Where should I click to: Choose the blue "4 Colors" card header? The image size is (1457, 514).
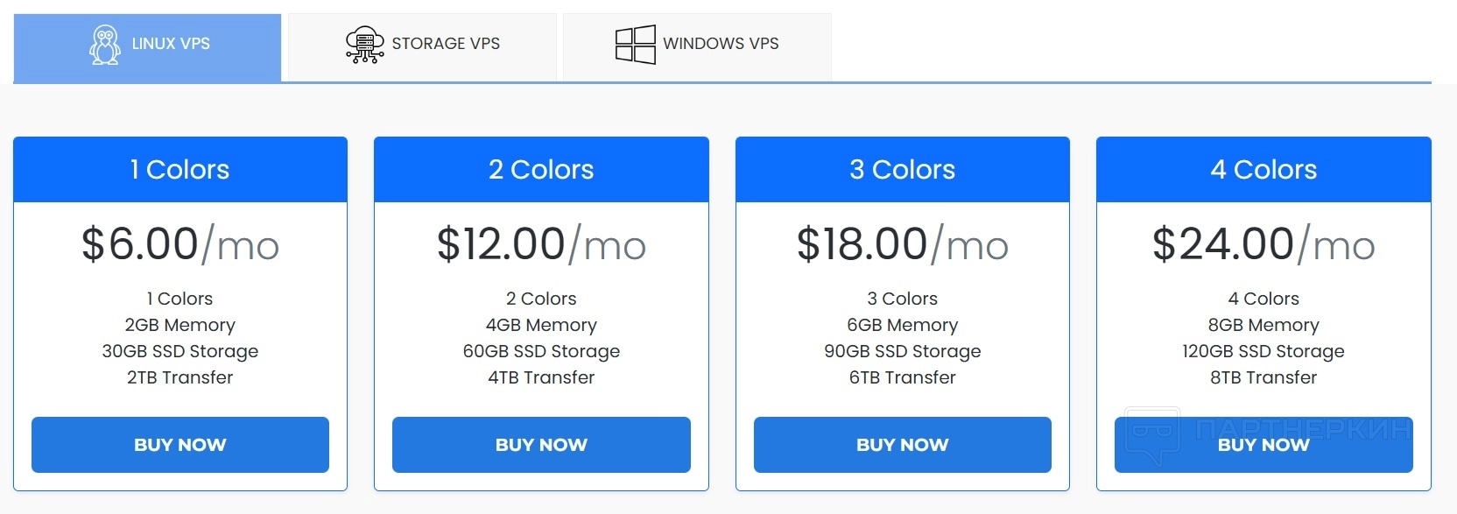point(1263,170)
